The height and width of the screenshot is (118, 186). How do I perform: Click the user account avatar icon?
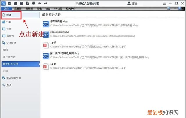[x=129, y=3]
